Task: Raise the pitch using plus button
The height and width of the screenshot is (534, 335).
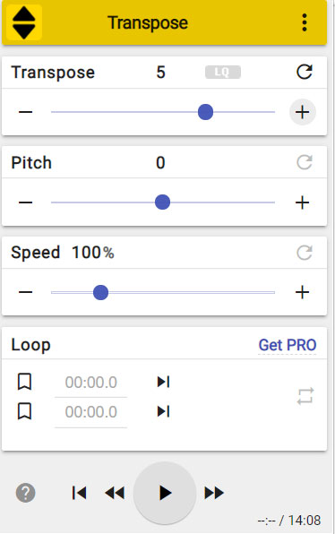Action: coord(303,202)
